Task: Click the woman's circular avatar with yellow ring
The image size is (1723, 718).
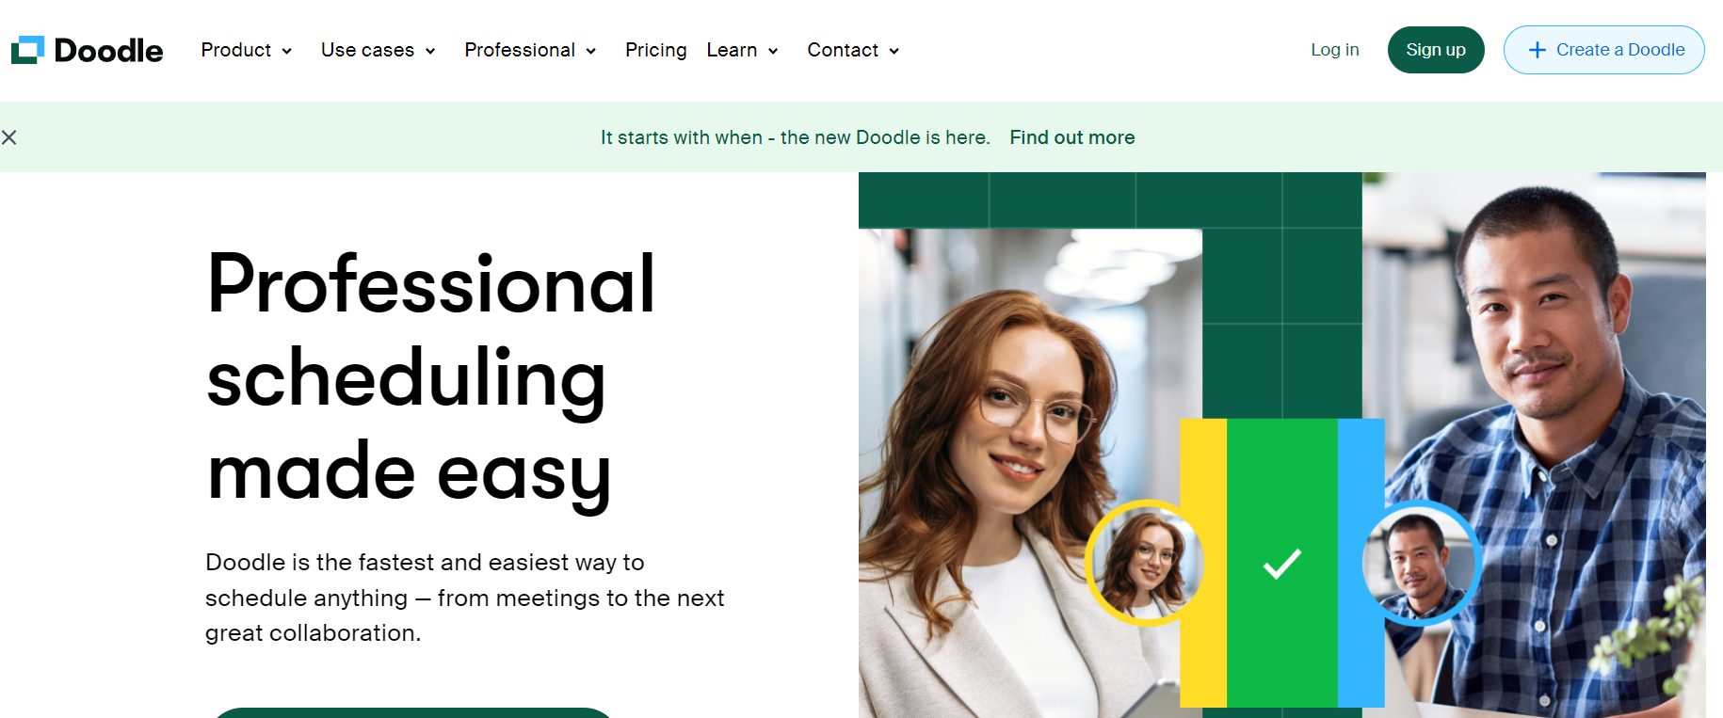Action: (1145, 563)
